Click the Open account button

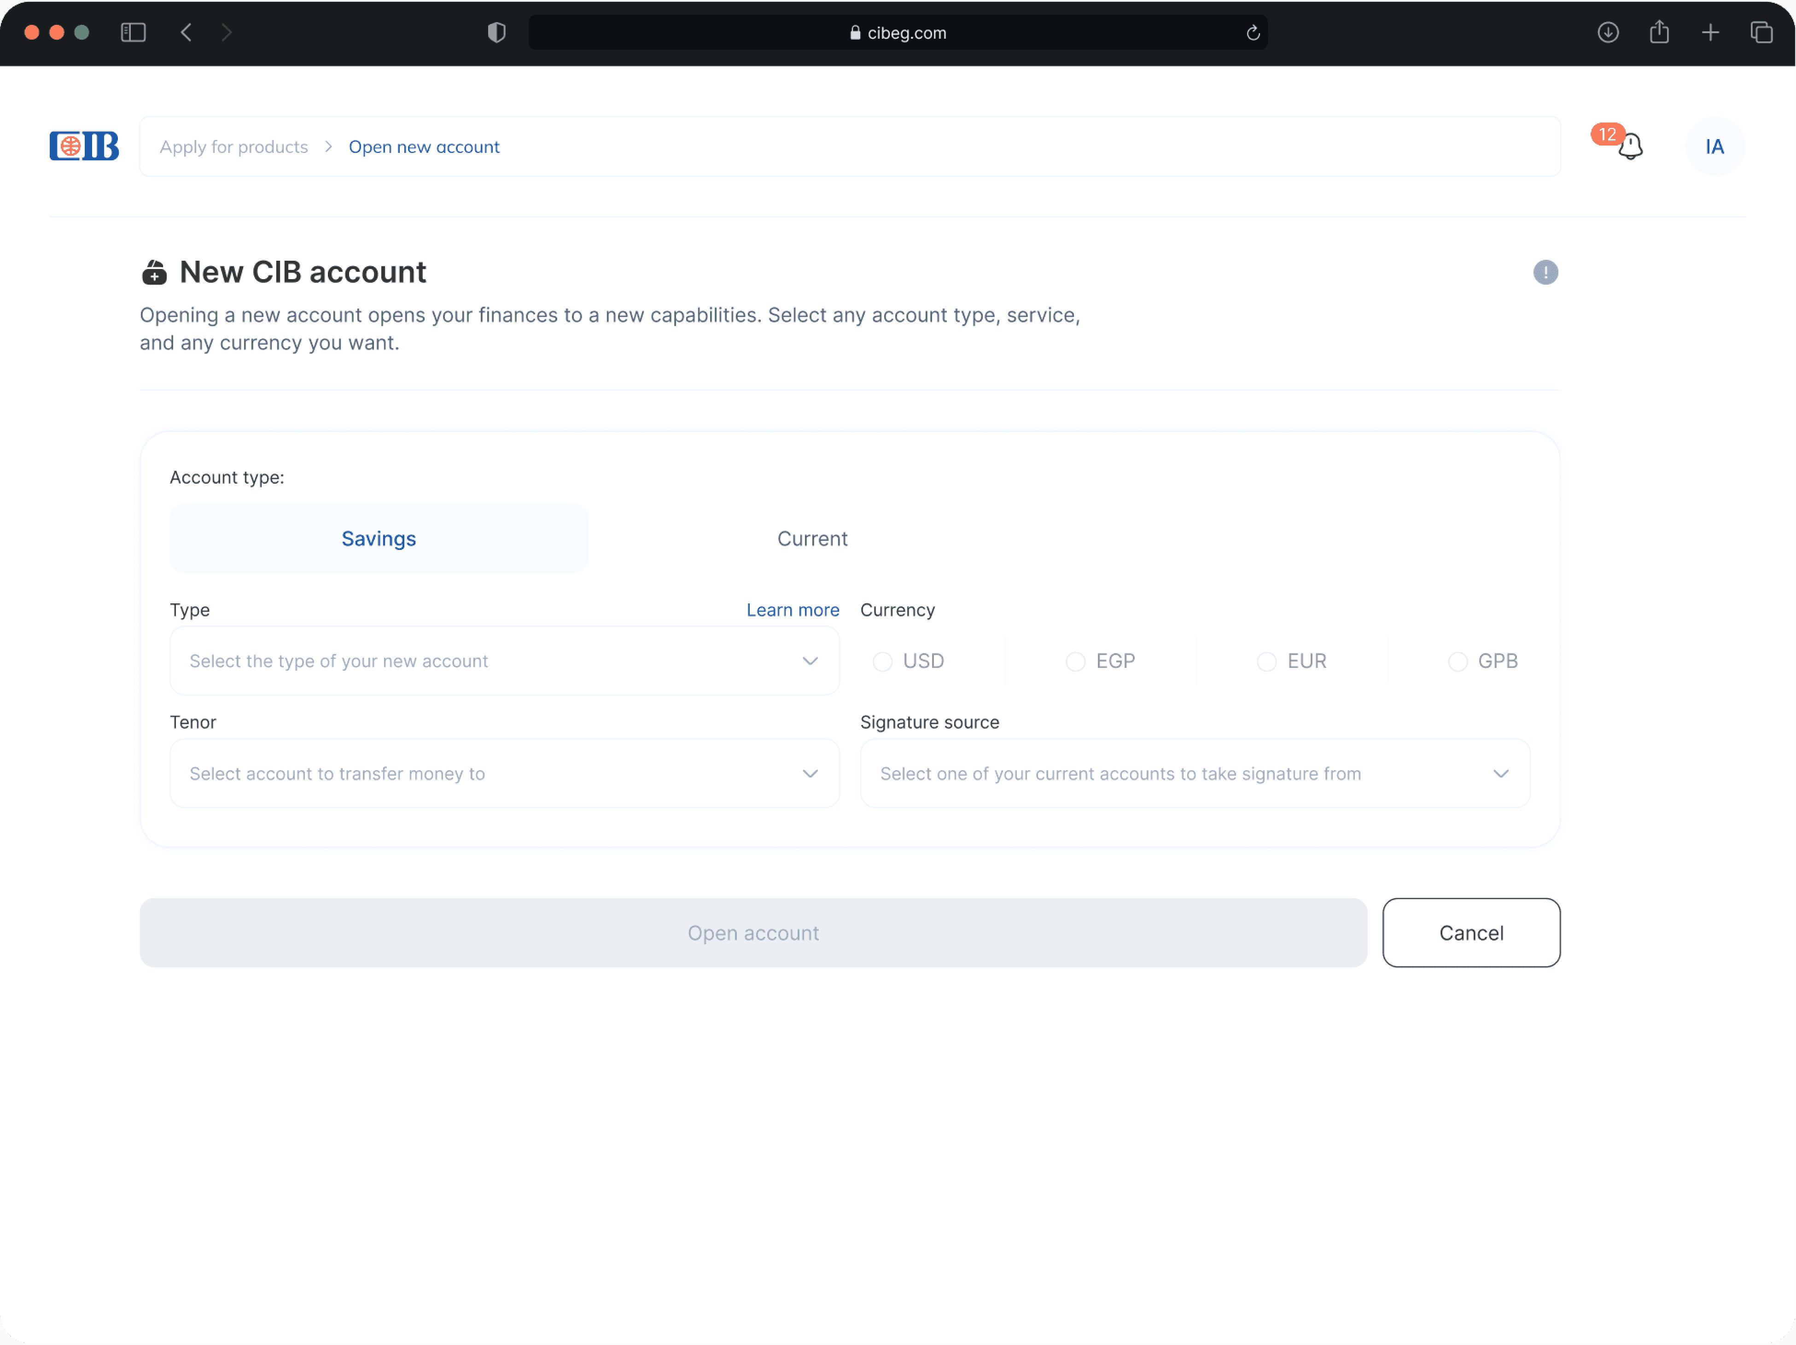752,933
